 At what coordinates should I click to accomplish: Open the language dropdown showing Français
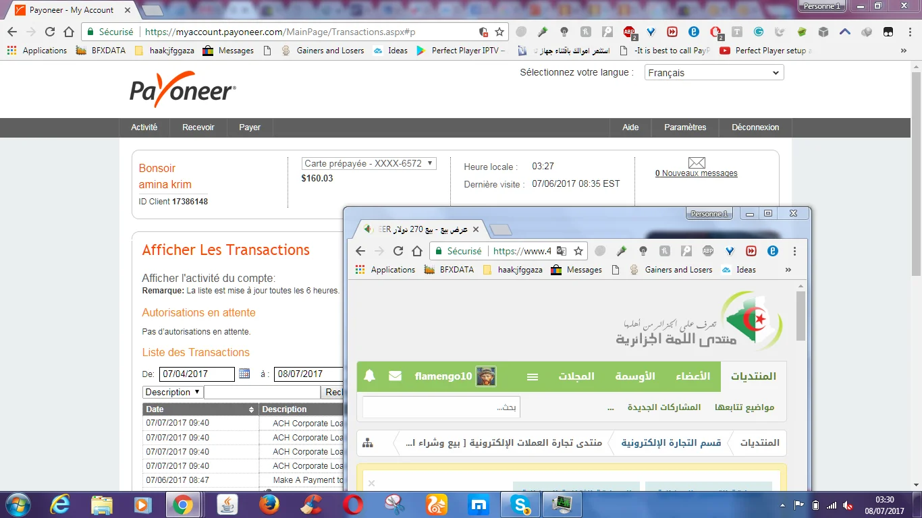point(714,73)
